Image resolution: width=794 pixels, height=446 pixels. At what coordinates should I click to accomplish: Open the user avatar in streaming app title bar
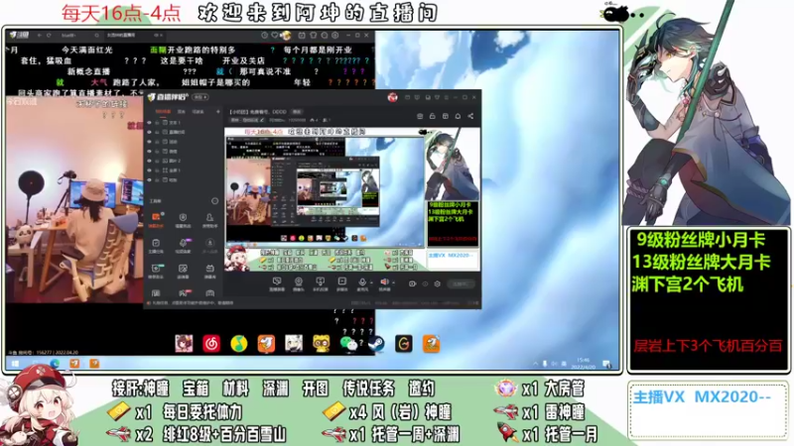(392, 97)
